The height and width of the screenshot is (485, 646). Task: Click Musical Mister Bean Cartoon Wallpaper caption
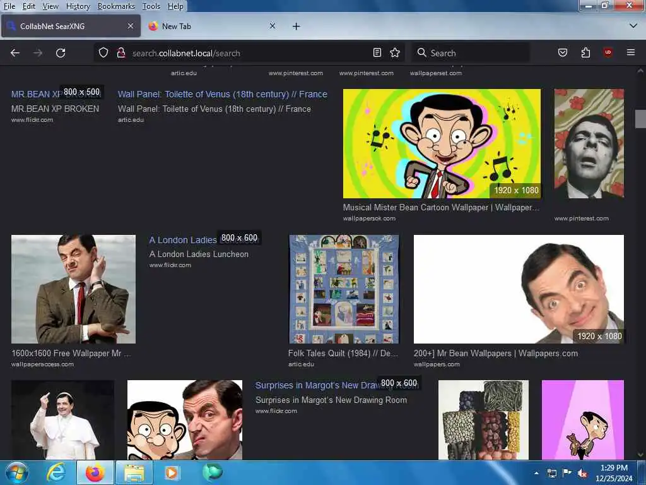(x=441, y=207)
